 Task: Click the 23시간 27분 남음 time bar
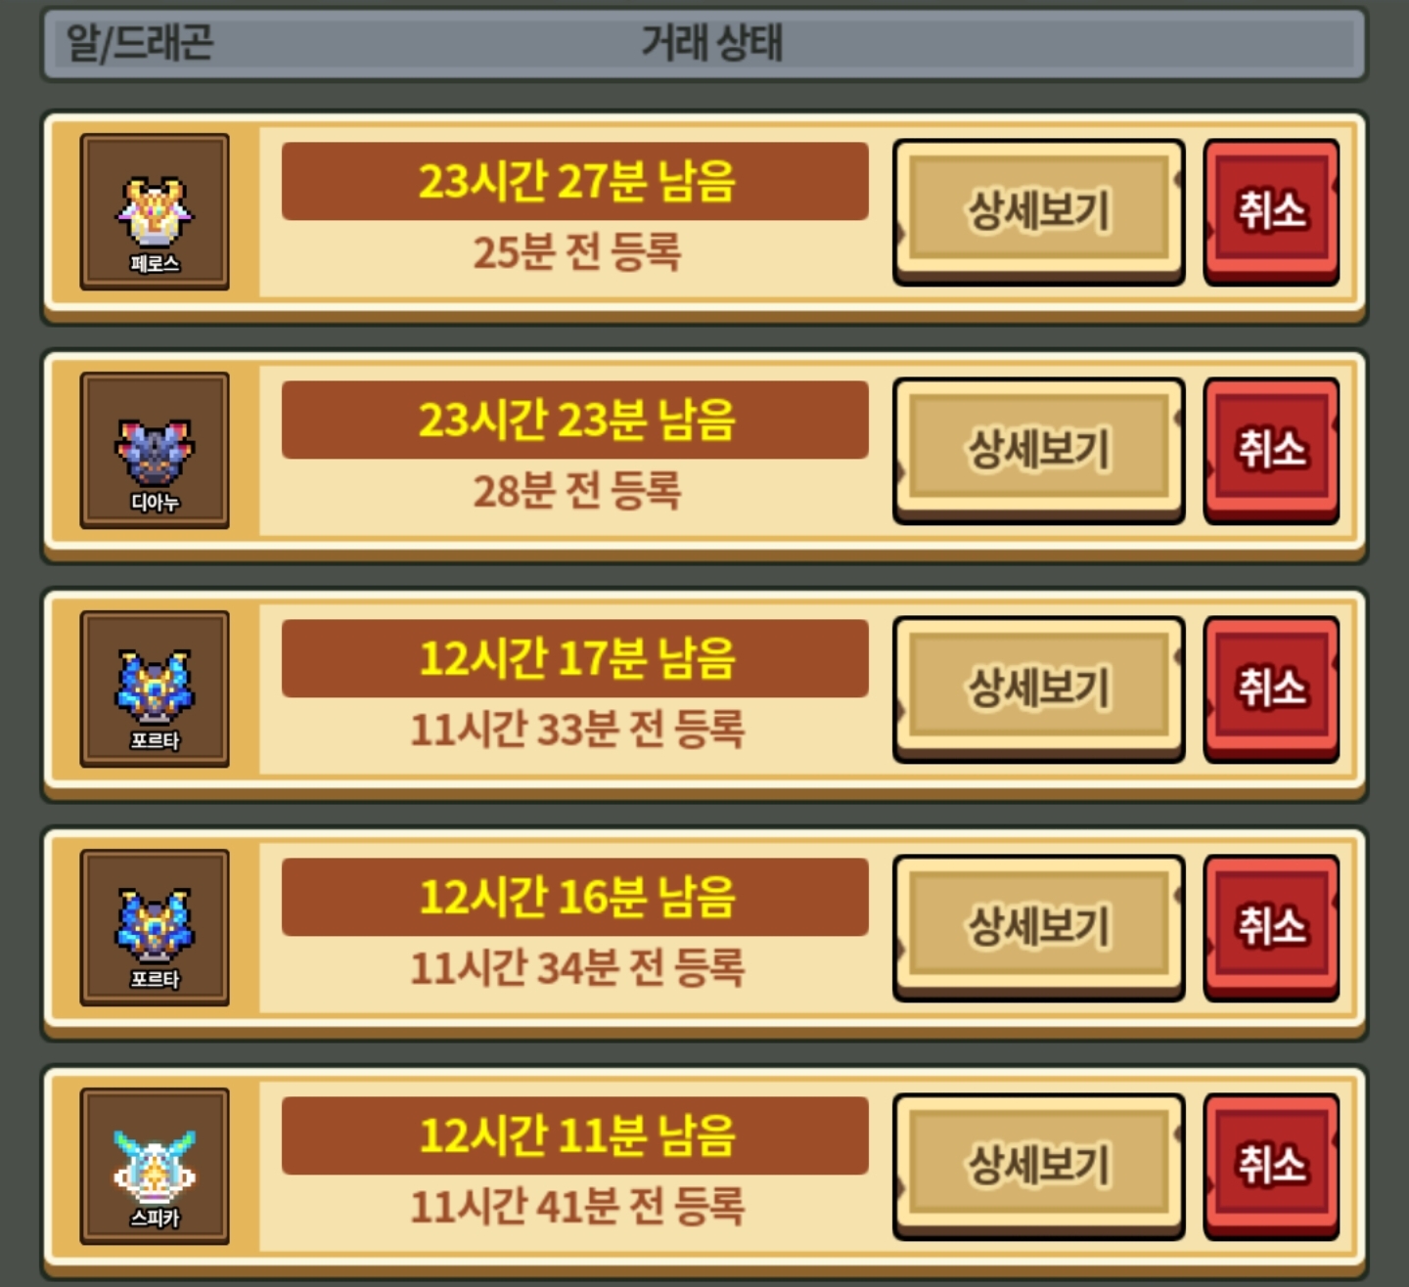click(x=575, y=181)
